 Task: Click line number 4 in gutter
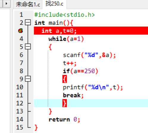coord(21,39)
